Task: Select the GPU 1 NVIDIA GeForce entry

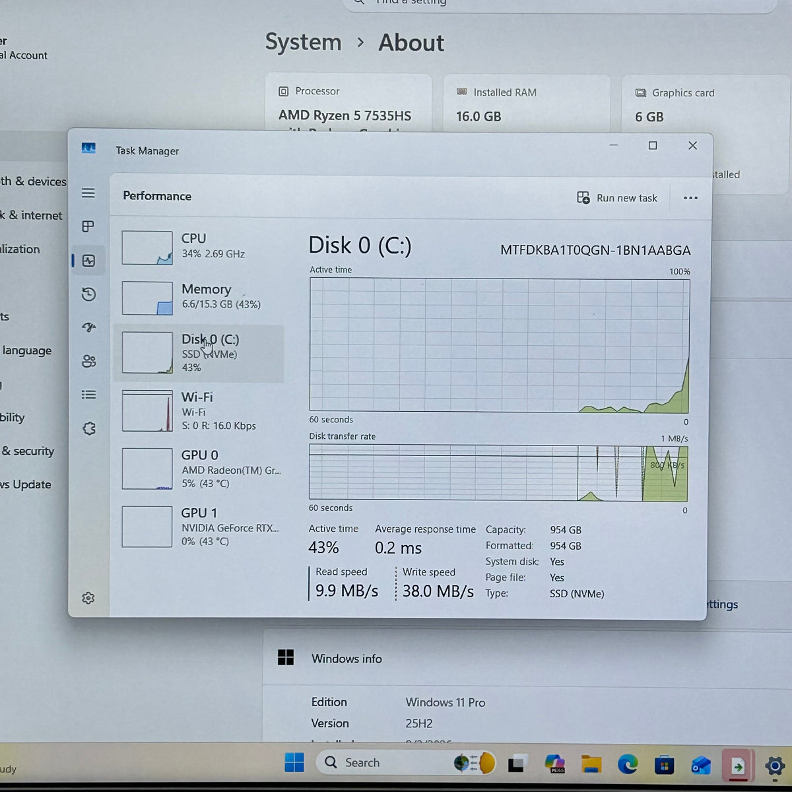Action: pyautogui.click(x=199, y=527)
